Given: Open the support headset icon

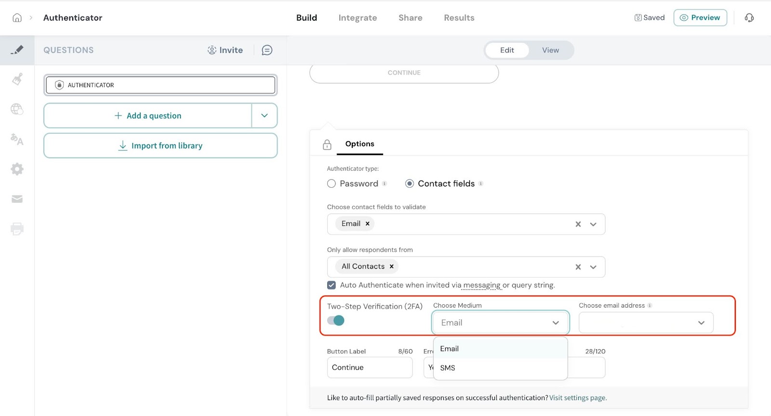Looking at the screenshot, I should click(x=749, y=18).
